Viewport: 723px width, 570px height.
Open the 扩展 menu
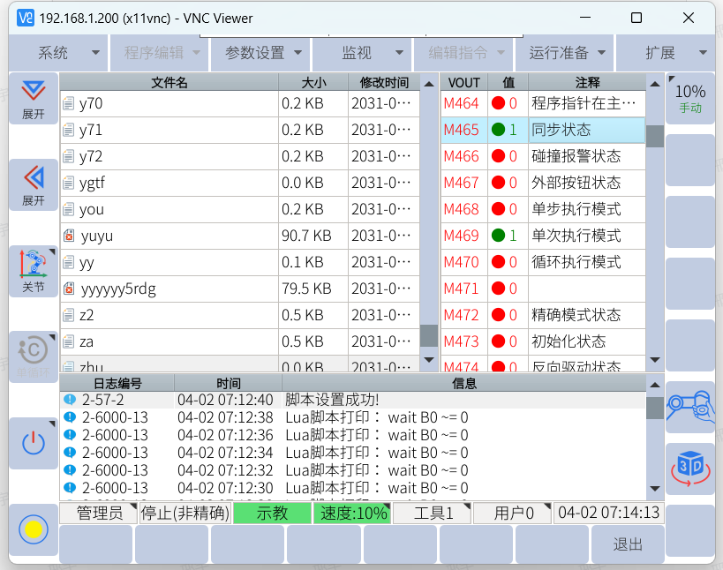coord(666,53)
